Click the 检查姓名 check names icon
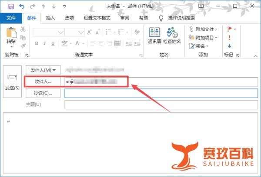The width and height of the screenshot is (261, 177). pos(172,36)
